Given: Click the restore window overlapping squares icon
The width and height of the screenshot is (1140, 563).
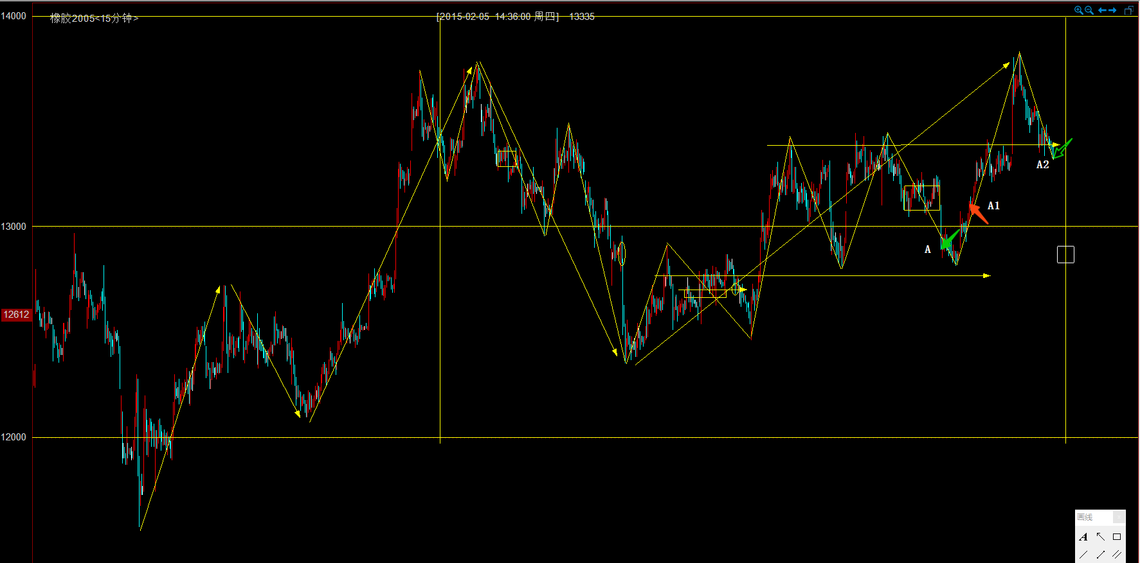Looking at the screenshot, I should point(1128,10).
